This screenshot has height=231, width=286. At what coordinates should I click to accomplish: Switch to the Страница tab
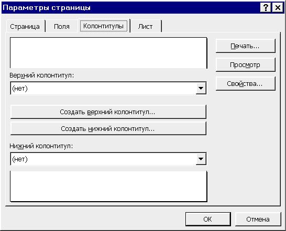[x=25, y=27]
